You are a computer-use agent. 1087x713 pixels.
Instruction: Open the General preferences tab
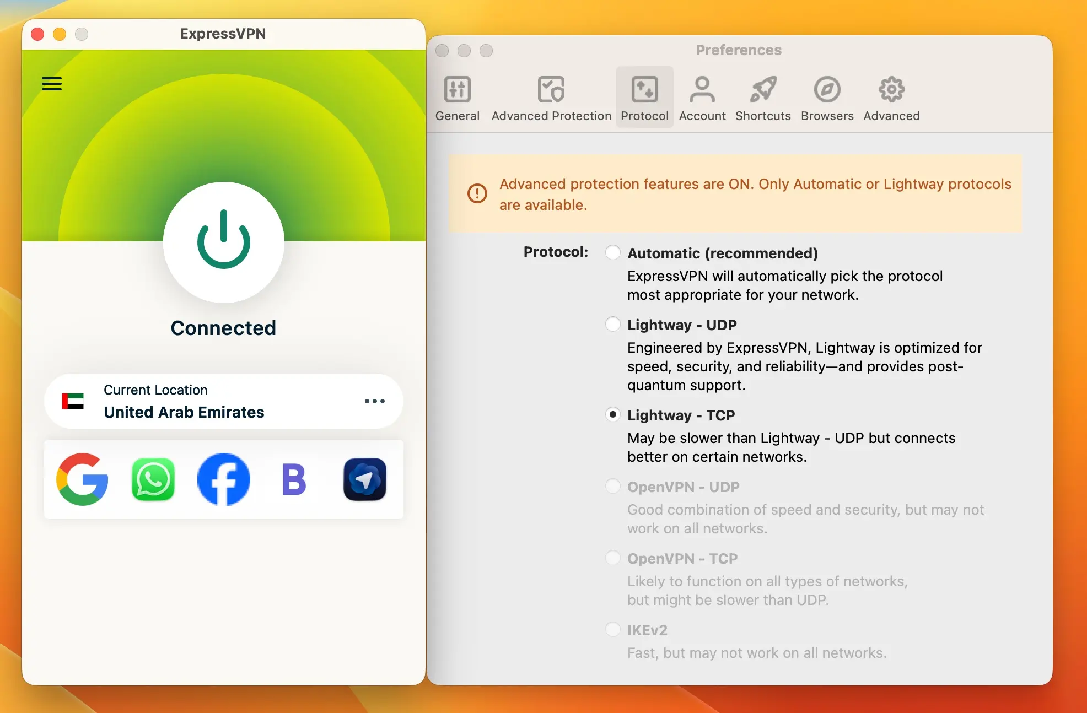click(457, 96)
